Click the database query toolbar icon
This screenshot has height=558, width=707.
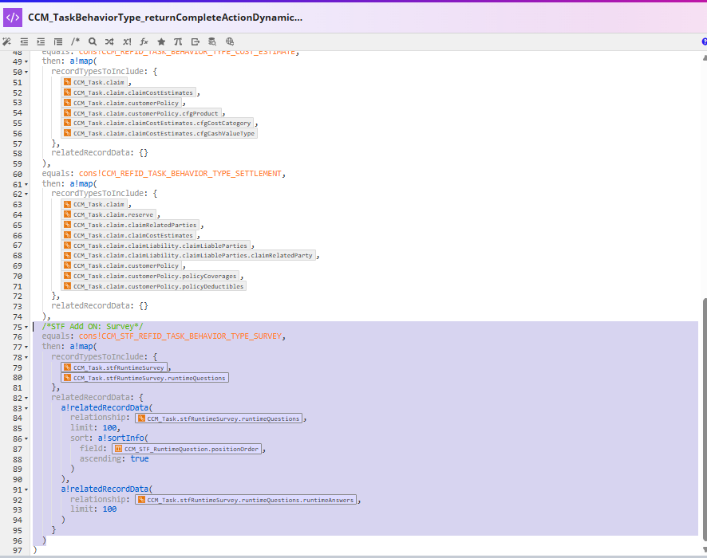(x=212, y=42)
